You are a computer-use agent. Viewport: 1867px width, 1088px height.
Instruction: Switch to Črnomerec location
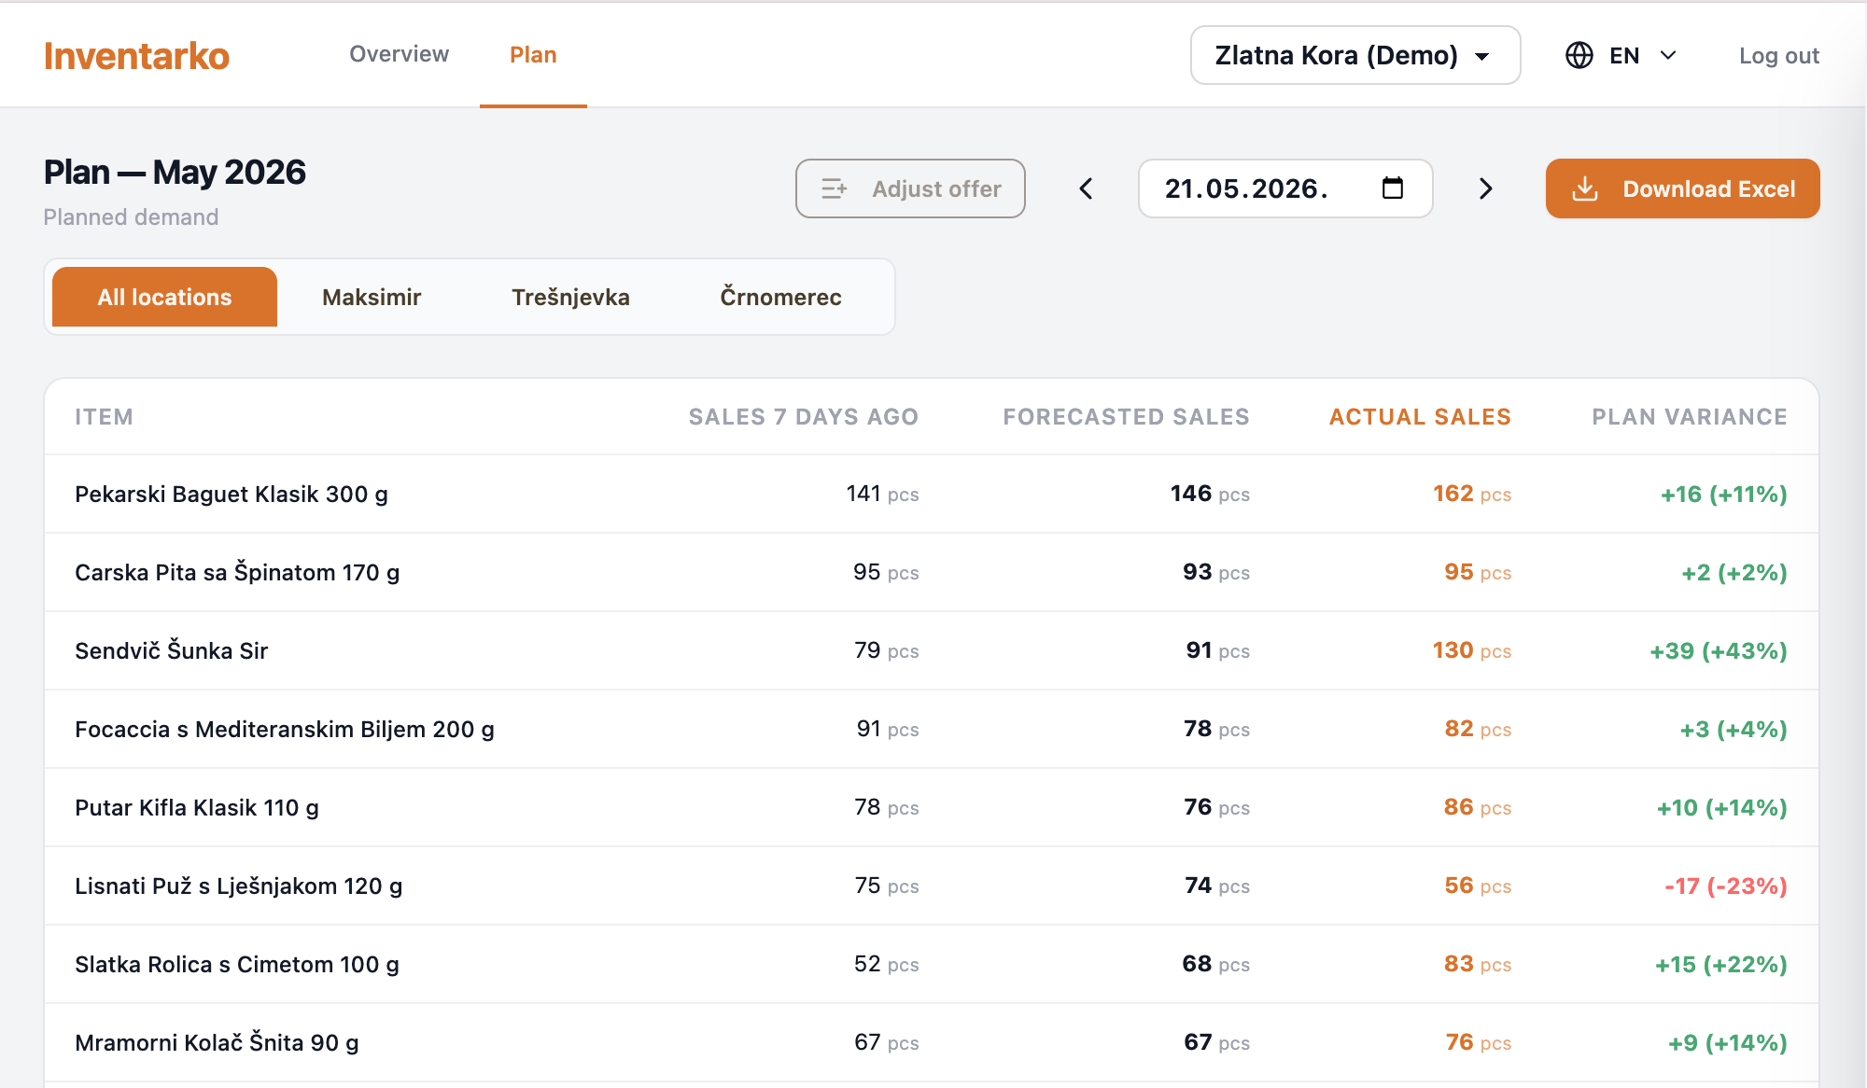click(x=780, y=297)
